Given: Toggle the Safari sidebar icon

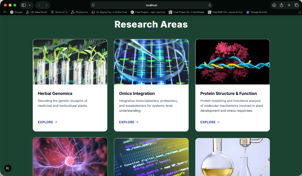Looking at the screenshot, I should pyautogui.click(x=24, y=5).
